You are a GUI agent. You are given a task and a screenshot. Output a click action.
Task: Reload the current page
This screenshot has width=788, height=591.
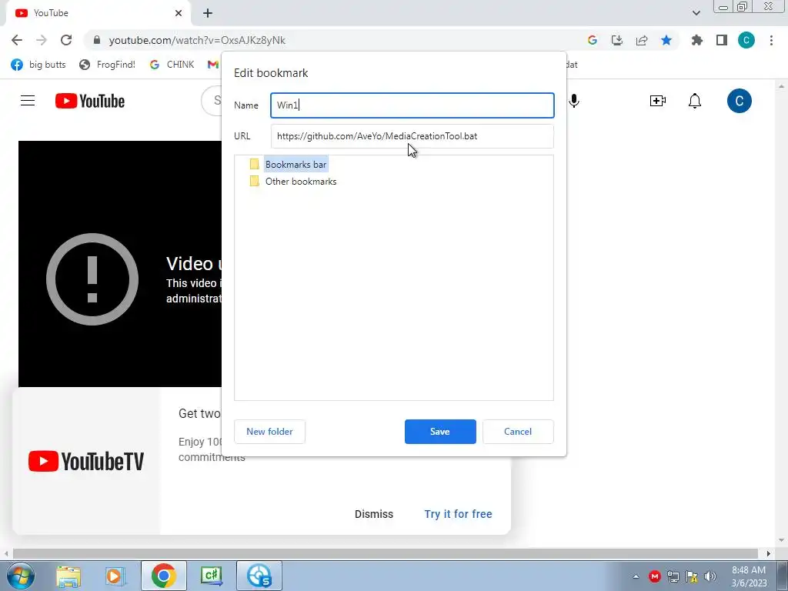66,40
